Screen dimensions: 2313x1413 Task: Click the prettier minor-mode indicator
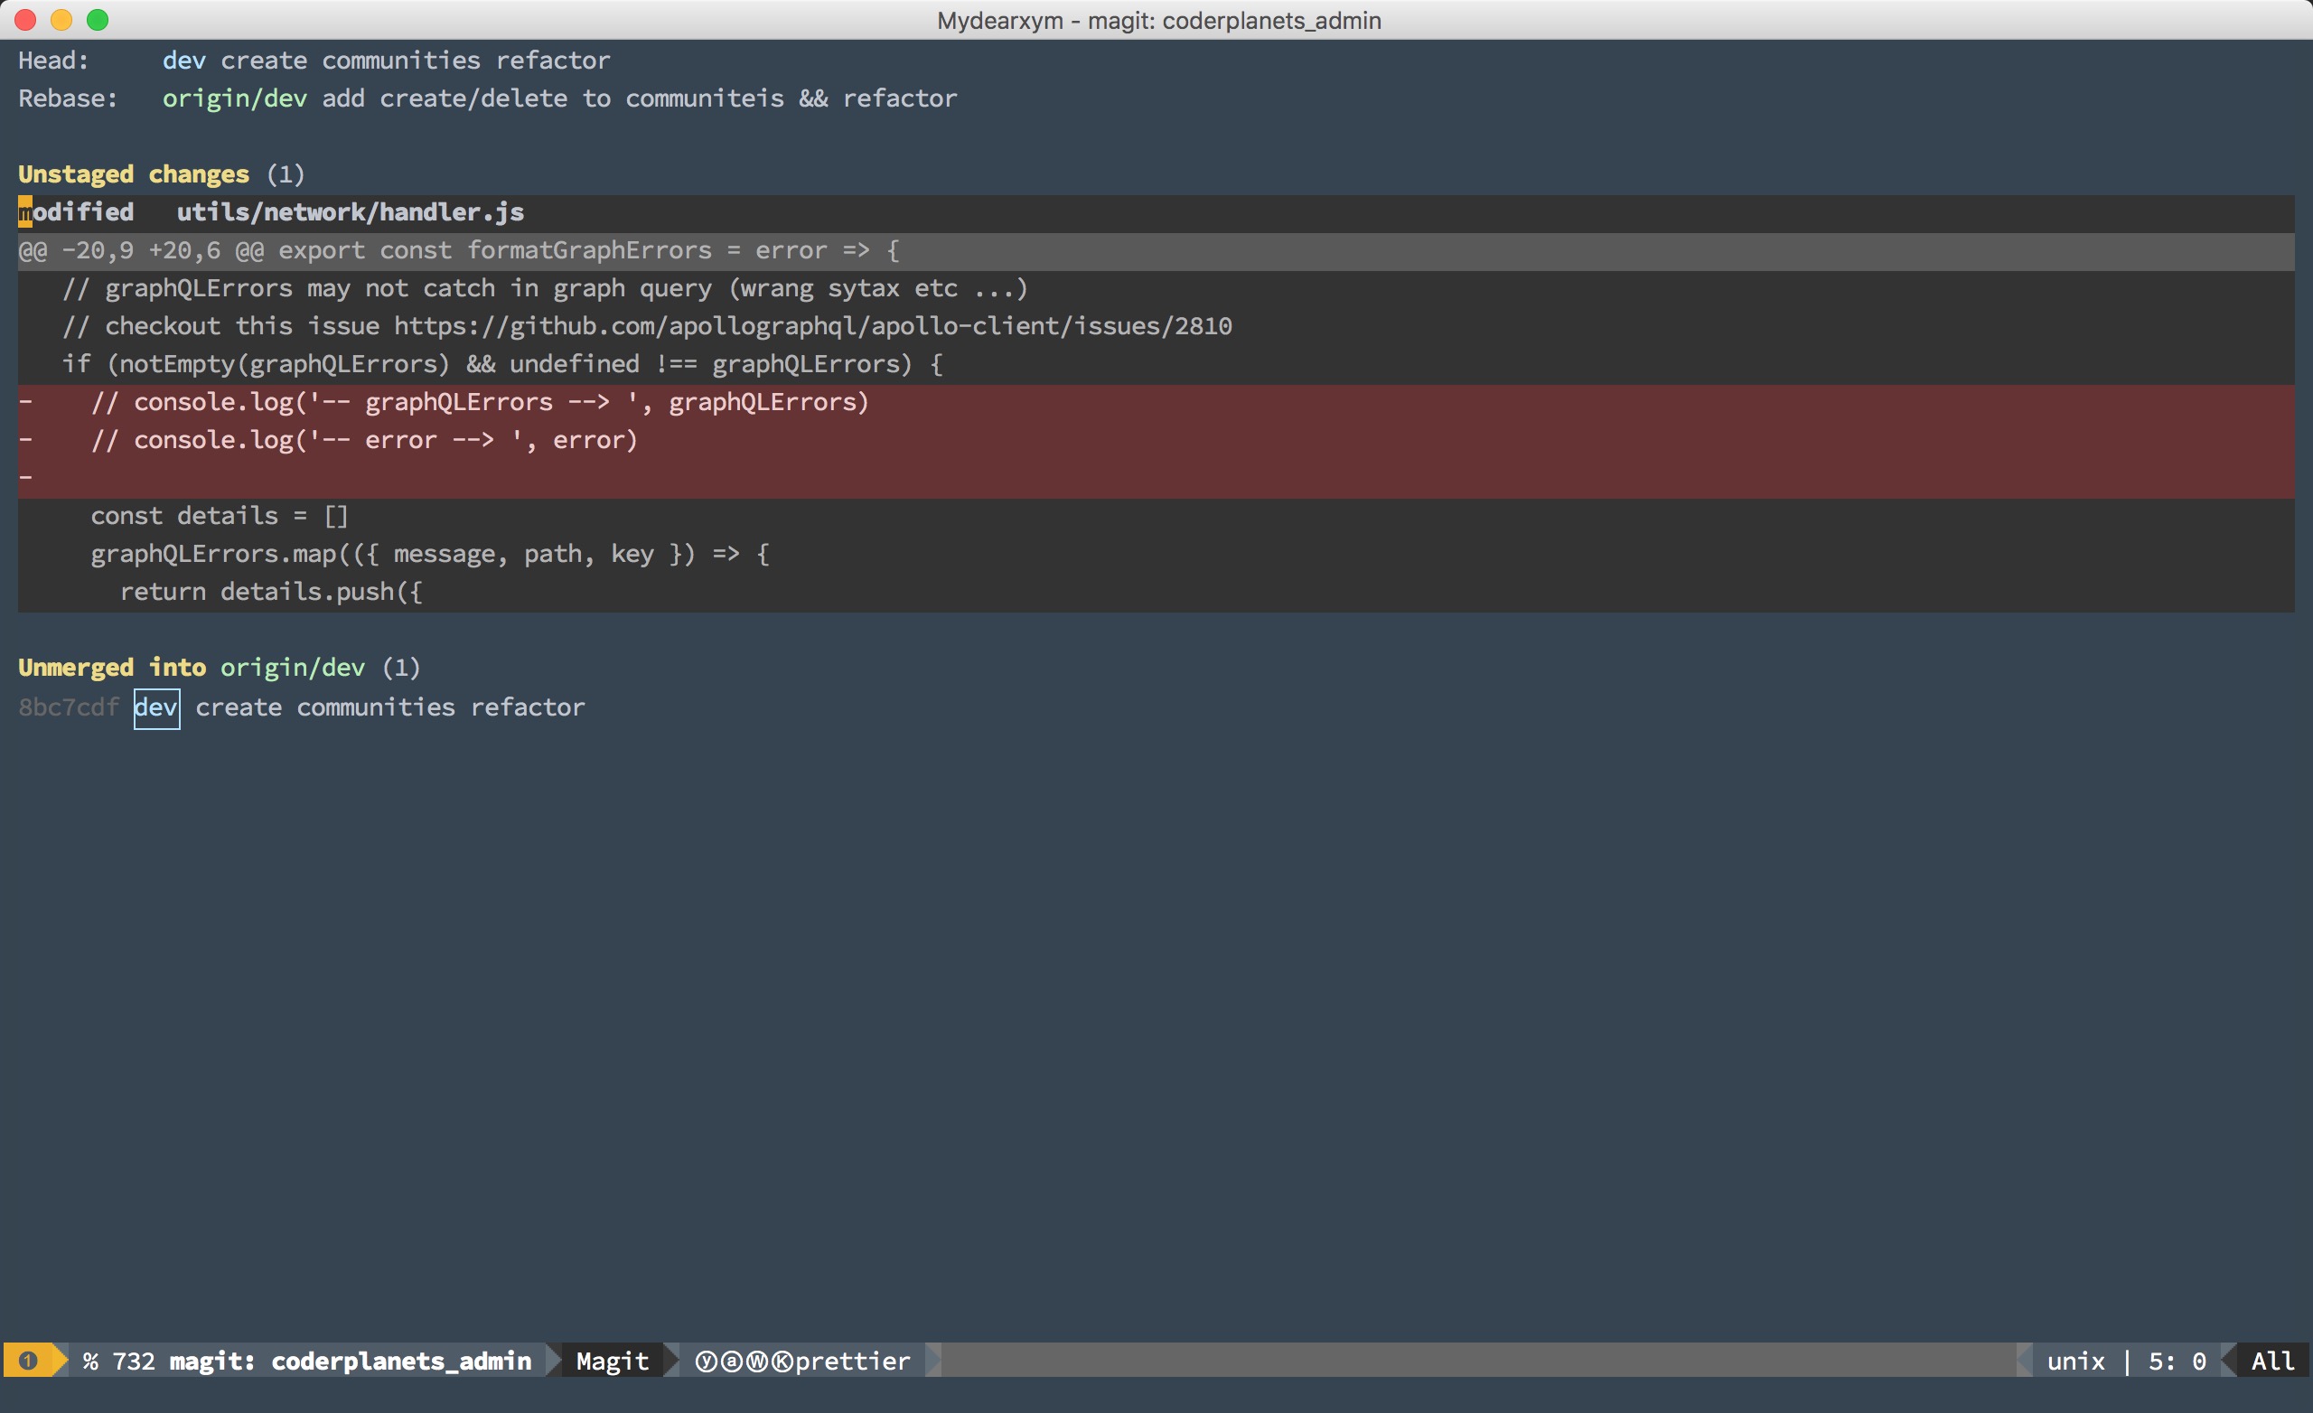(852, 1361)
